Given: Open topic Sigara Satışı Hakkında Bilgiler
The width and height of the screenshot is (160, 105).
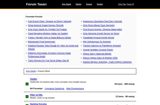Looking at the screenshot, I should pos(97,54).
